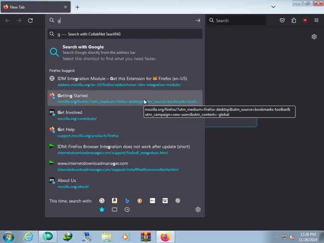Screen dimensions: 324x243
Task: Search this time with Amazon icon
Action: (x=115, y=201)
